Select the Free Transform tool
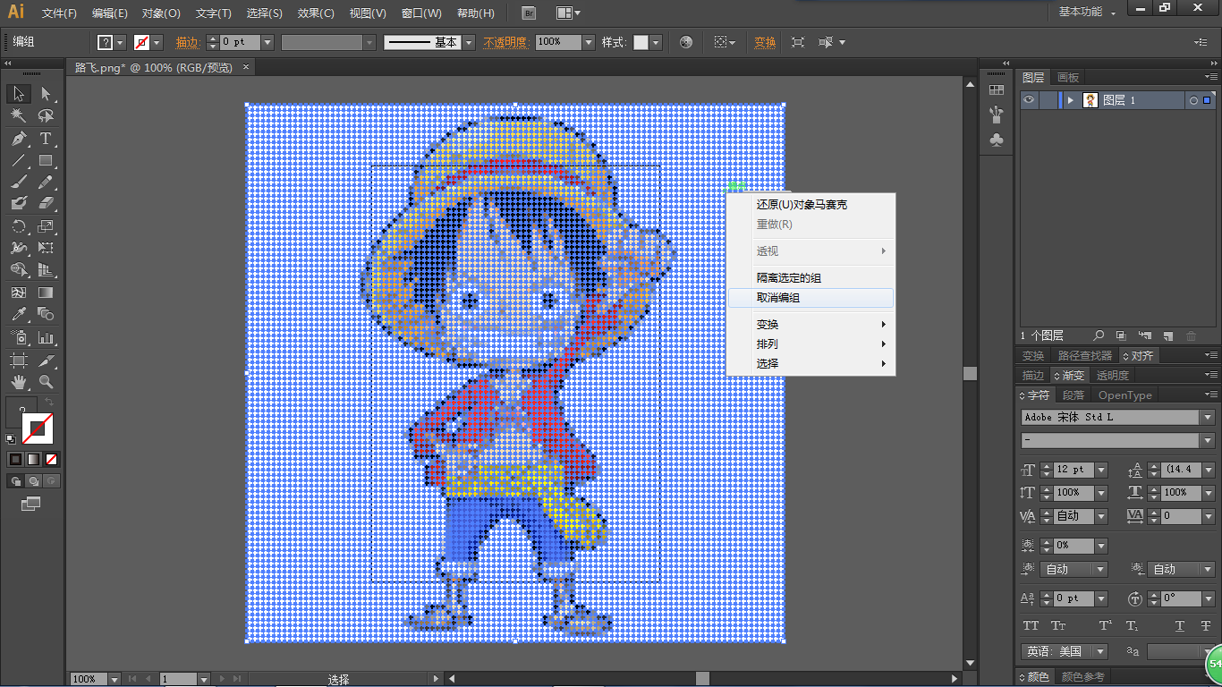The height and width of the screenshot is (687, 1222). coord(46,248)
